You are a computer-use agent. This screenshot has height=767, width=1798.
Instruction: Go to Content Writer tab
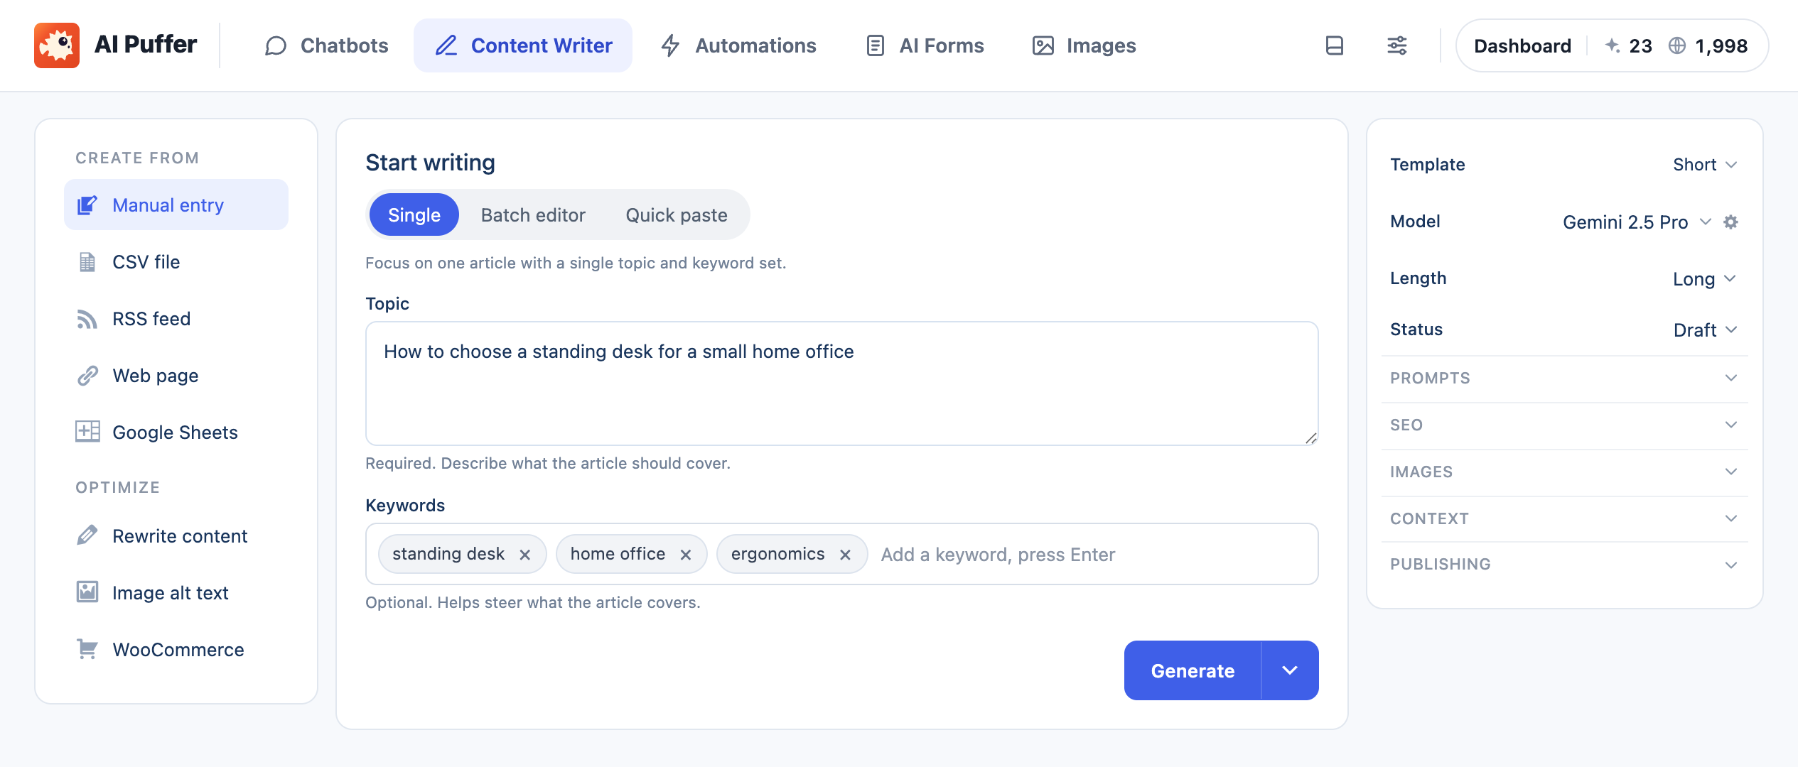(523, 45)
